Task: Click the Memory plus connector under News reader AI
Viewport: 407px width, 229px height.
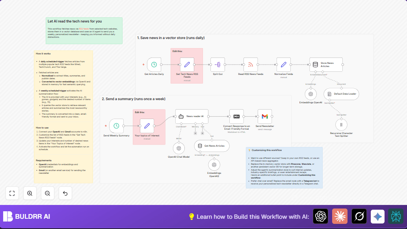Action: click(195, 133)
